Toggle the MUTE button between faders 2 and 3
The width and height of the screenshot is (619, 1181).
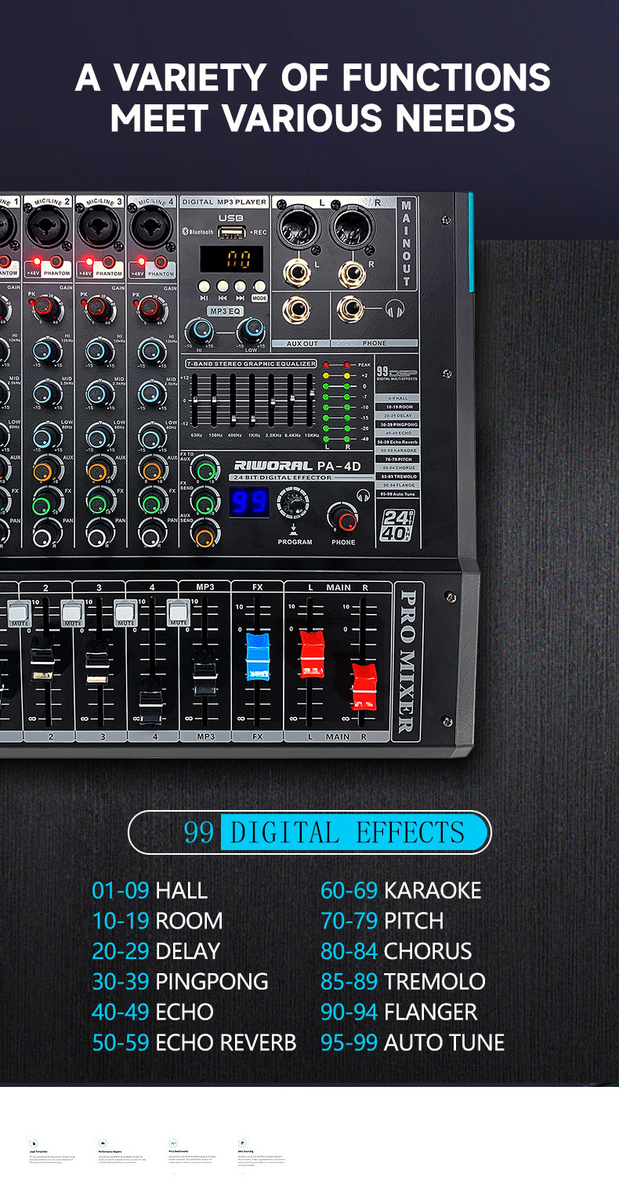tap(72, 612)
